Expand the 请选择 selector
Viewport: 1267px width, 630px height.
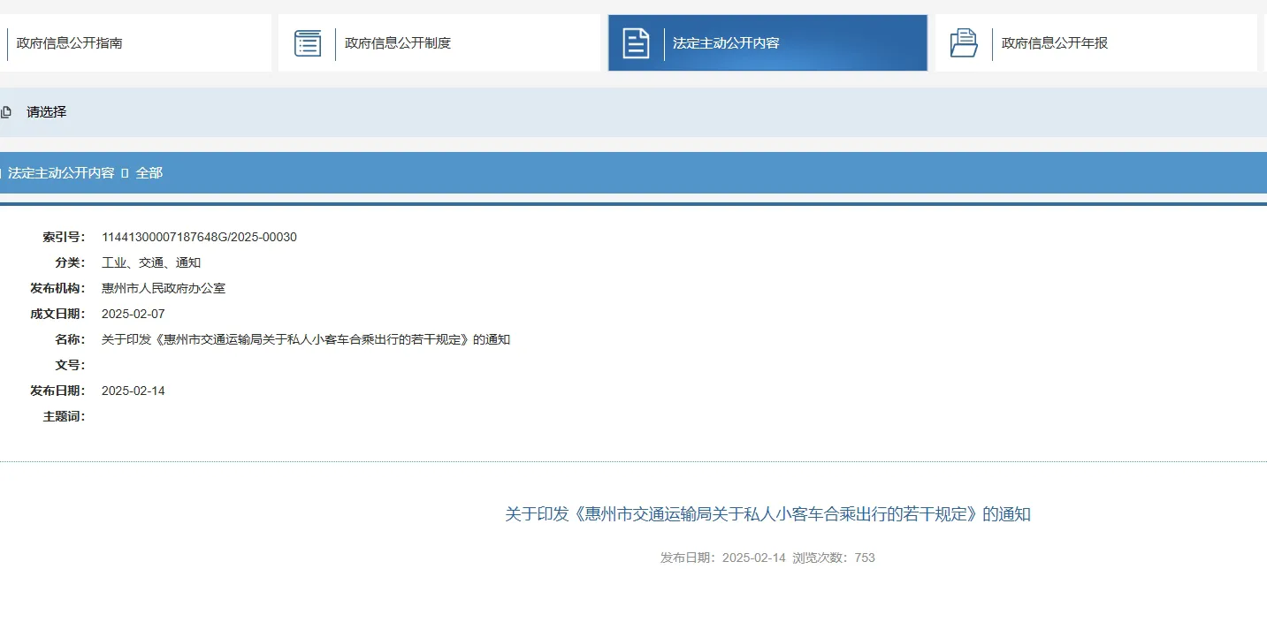tap(633, 112)
